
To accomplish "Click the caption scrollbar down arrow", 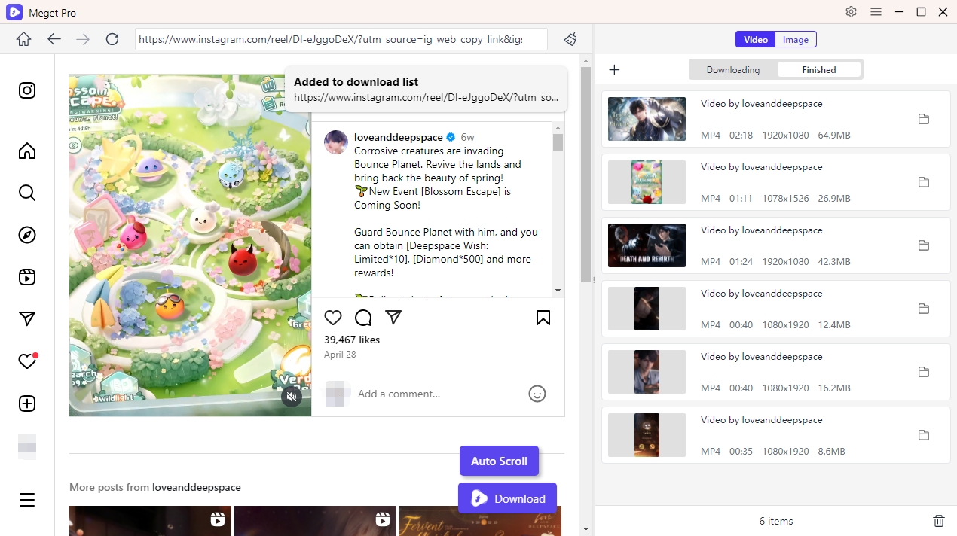I will [x=558, y=291].
